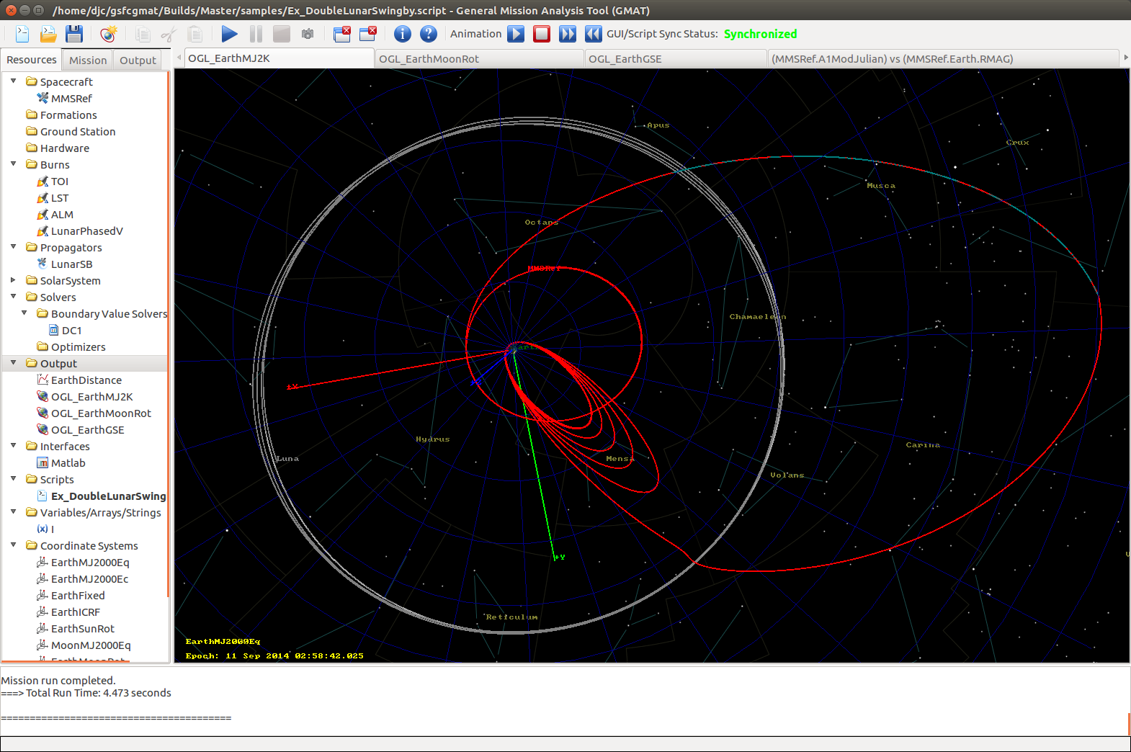Open the MMSRef.A1ModJulian vs RMAG plot tab

943,59
